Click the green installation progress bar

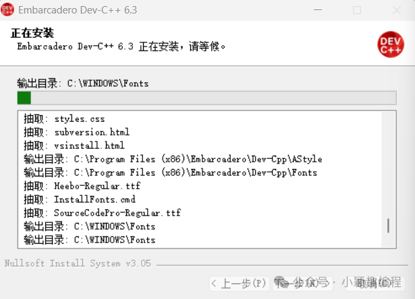(206, 98)
